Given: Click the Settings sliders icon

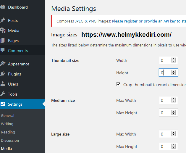Looking at the screenshot, I should click(x=3, y=104).
